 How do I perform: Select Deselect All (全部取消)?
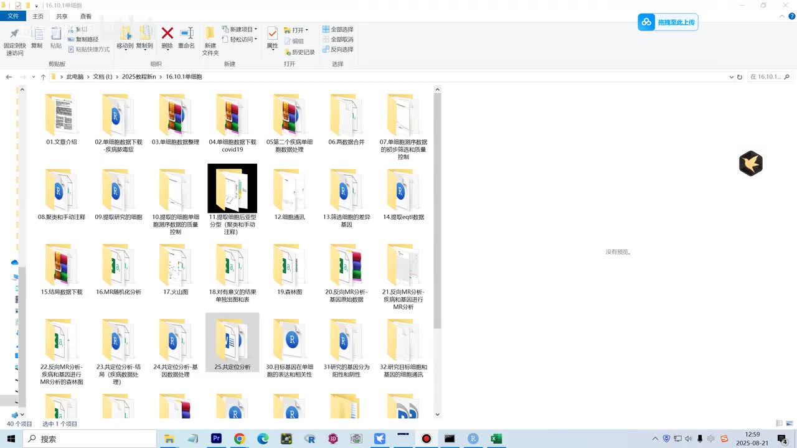(337, 39)
